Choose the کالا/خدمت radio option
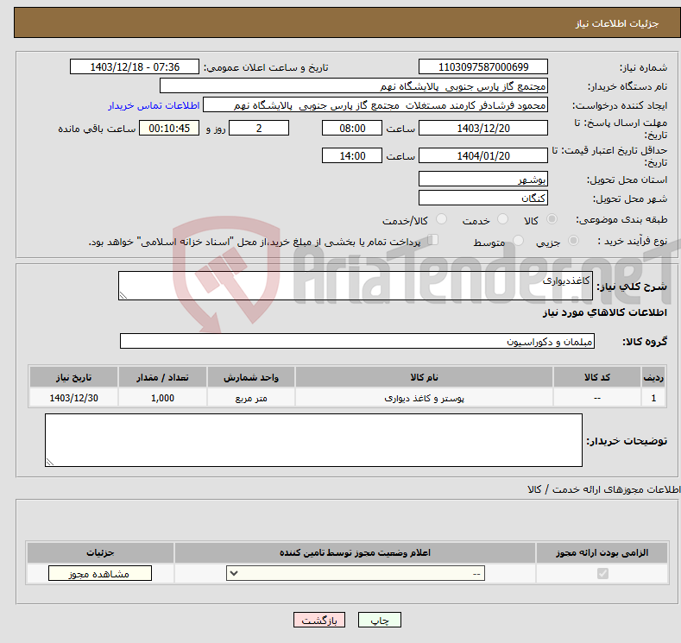The image size is (681, 643). pyautogui.click(x=441, y=220)
